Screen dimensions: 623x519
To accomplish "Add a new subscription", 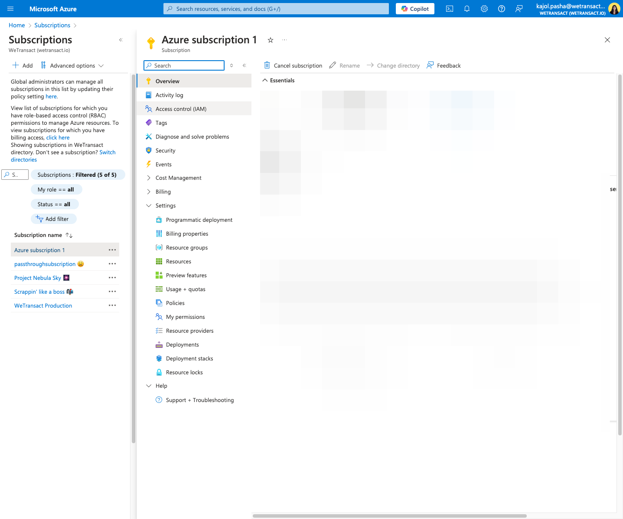I will click(23, 65).
